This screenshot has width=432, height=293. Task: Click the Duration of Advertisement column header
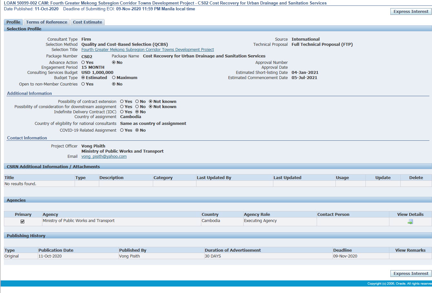268,250
